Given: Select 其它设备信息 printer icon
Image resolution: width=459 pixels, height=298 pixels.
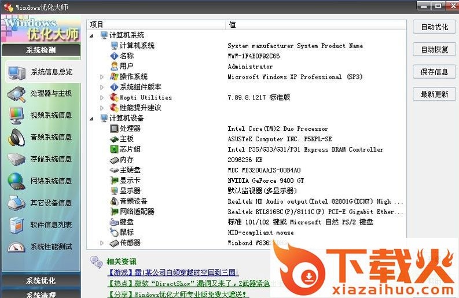Looking at the screenshot, I should click(x=16, y=203).
